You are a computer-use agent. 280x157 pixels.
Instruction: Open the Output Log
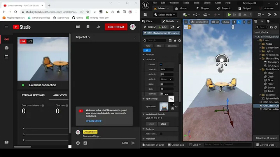click(x=176, y=145)
